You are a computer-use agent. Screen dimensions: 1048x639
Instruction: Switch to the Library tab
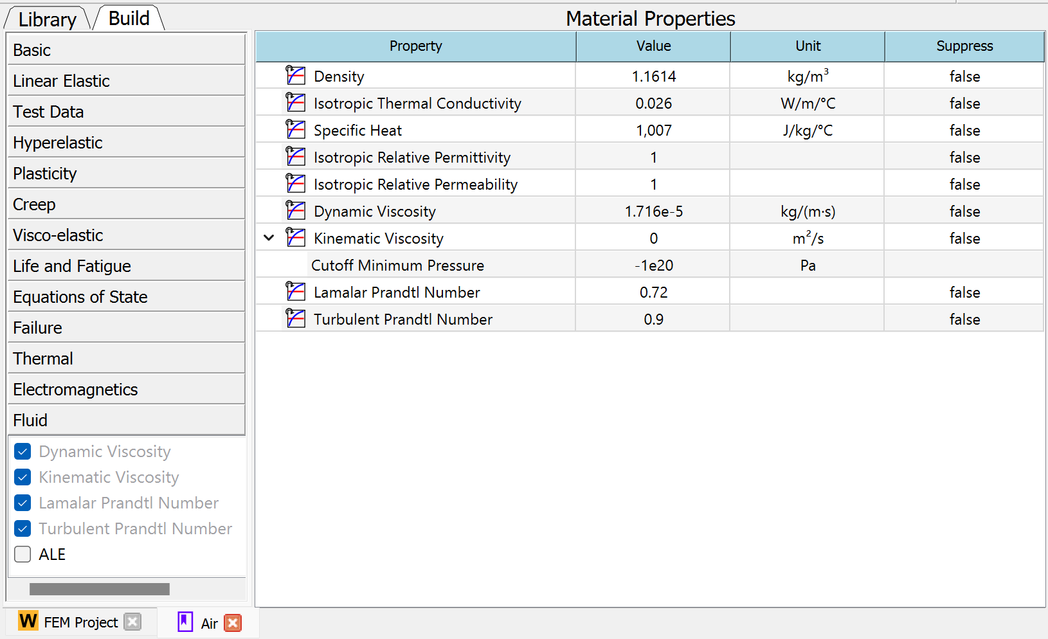46,19
